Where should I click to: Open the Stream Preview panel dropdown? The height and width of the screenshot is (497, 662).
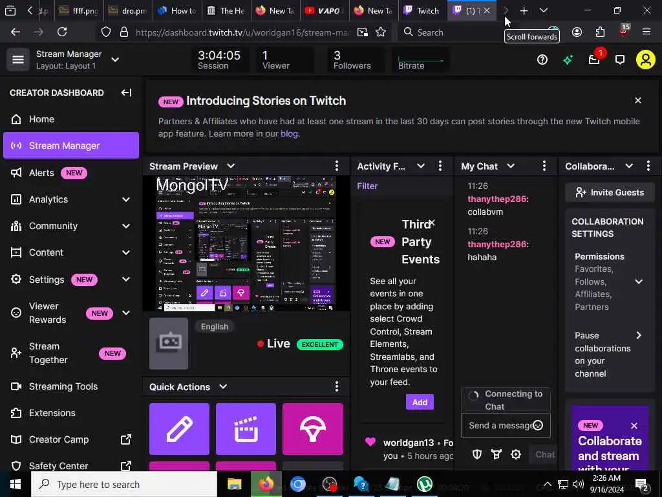231,166
